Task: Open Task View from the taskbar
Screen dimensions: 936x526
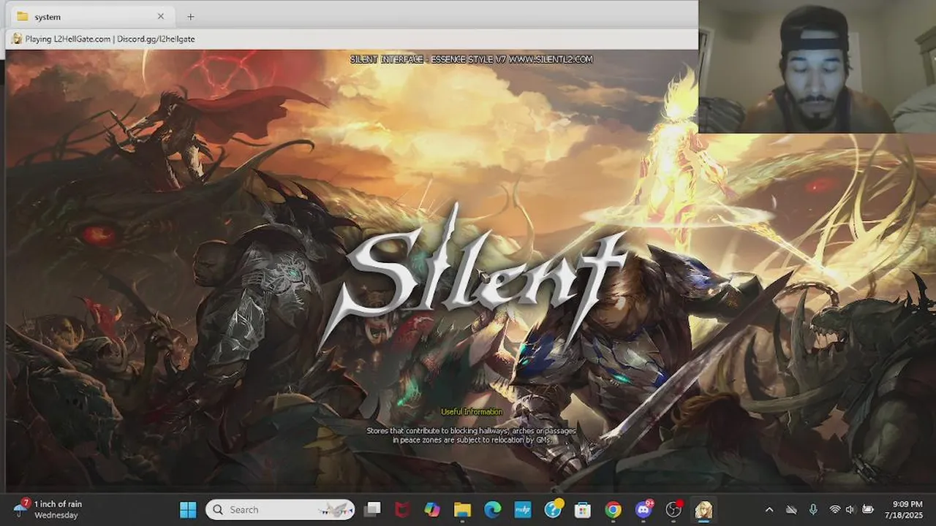Action: pyautogui.click(x=373, y=509)
